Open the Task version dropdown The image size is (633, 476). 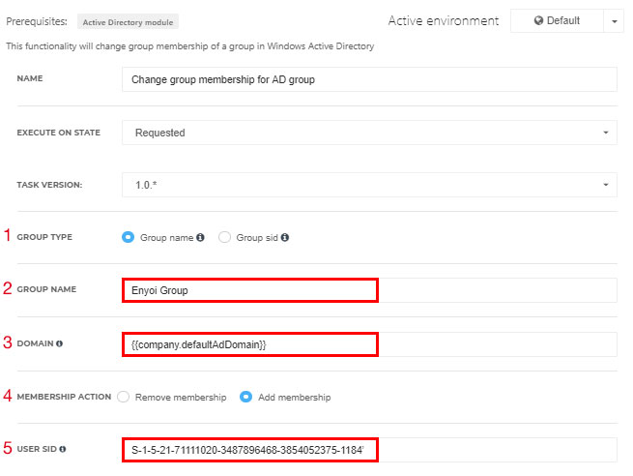coord(369,185)
